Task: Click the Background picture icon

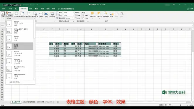Action: click(x=46, y=14)
